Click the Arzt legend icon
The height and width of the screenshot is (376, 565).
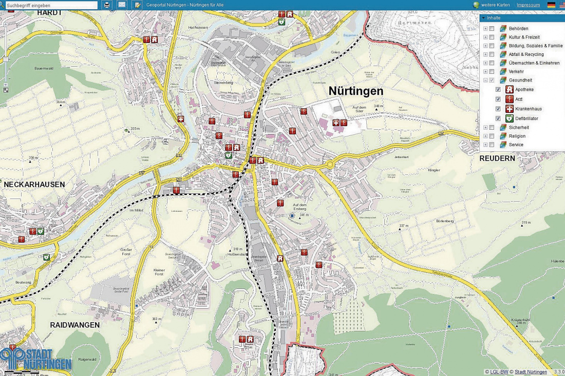pos(509,99)
